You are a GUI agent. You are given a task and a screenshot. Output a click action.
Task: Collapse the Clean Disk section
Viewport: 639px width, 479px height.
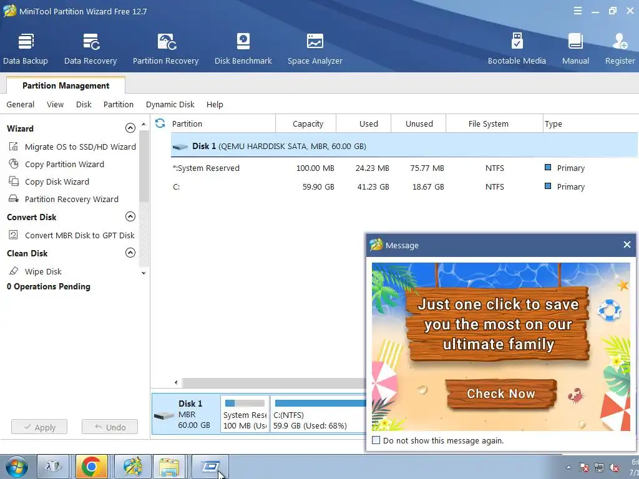pyautogui.click(x=130, y=253)
